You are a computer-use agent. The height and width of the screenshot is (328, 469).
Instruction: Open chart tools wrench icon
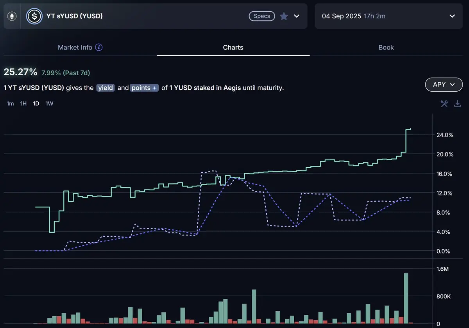tap(444, 103)
